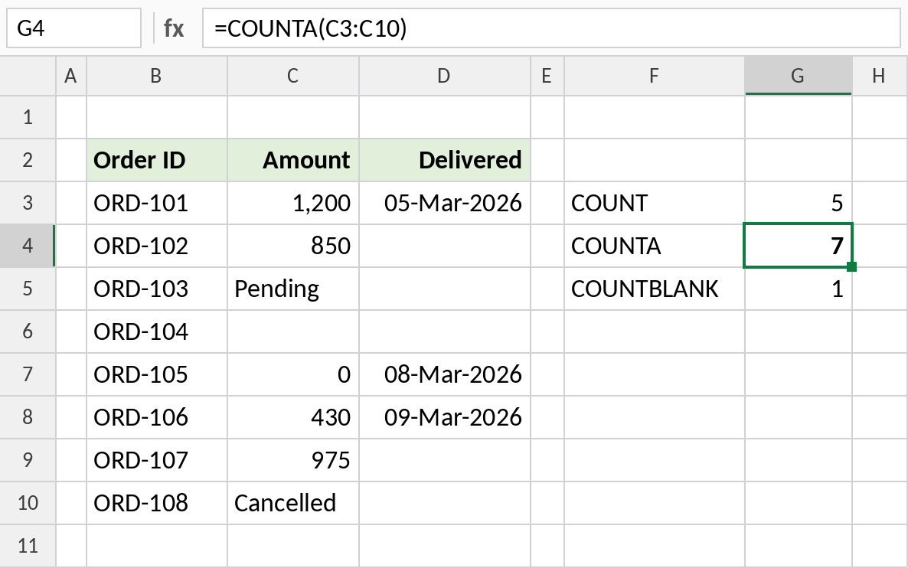The width and height of the screenshot is (908, 568).
Task: Click the amount cell 850
Action: [293, 246]
